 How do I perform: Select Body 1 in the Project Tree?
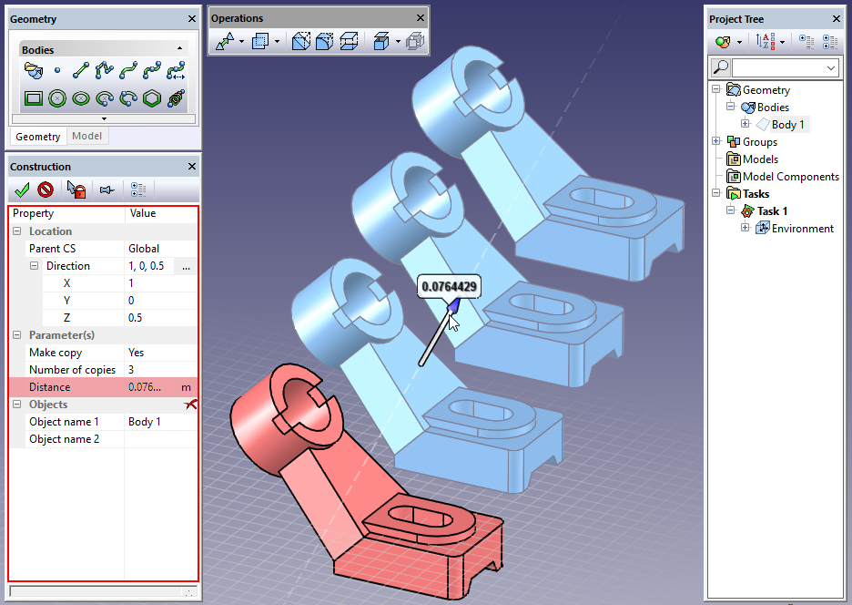pos(787,124)
